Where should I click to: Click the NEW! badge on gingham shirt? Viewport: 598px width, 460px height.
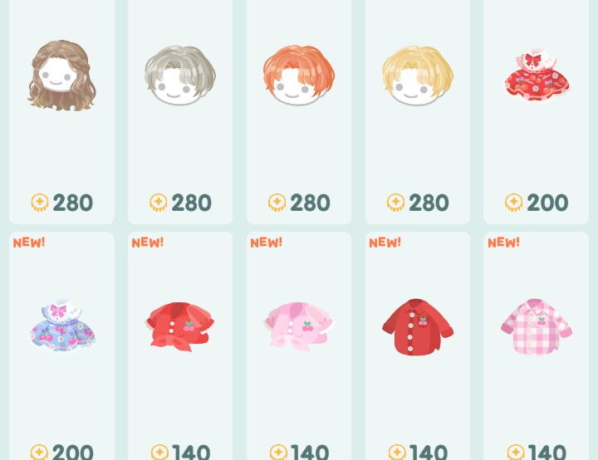click(503, 242)
